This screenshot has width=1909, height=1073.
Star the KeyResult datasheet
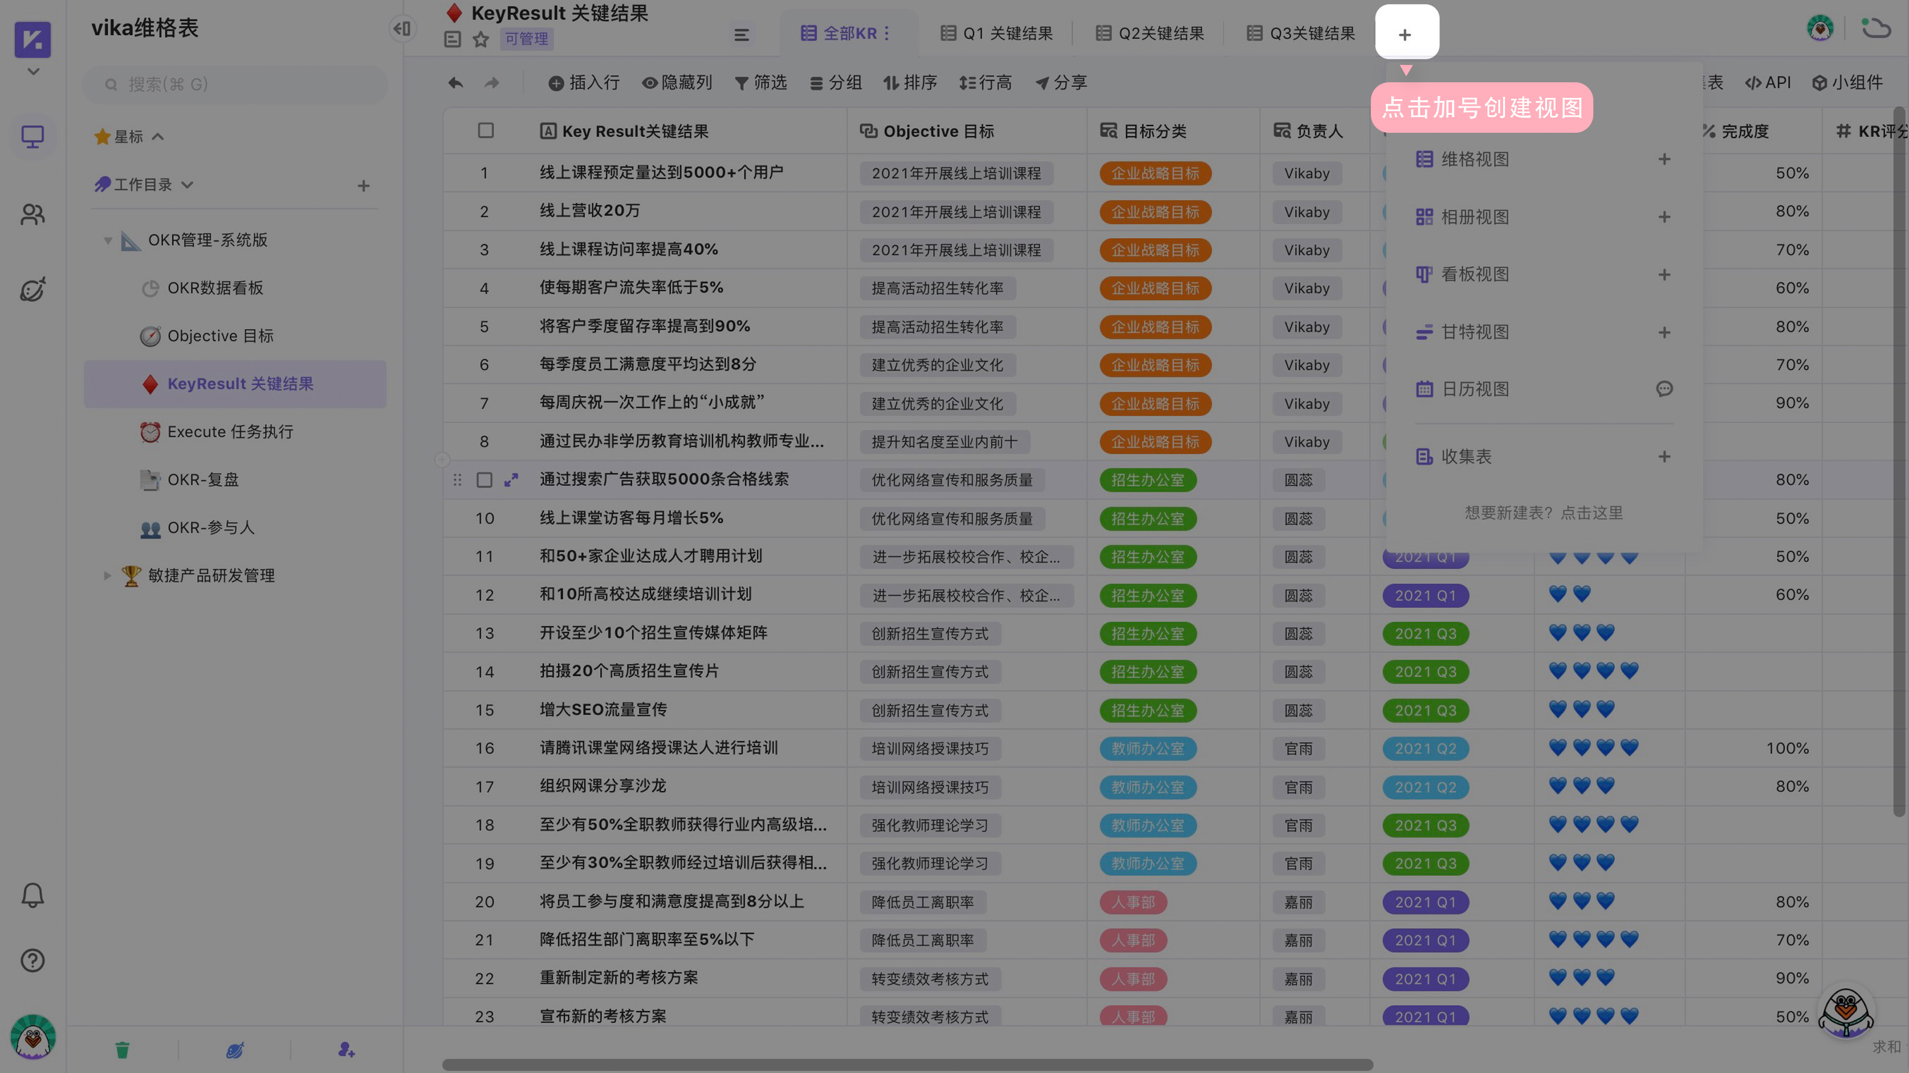point(481,39)
